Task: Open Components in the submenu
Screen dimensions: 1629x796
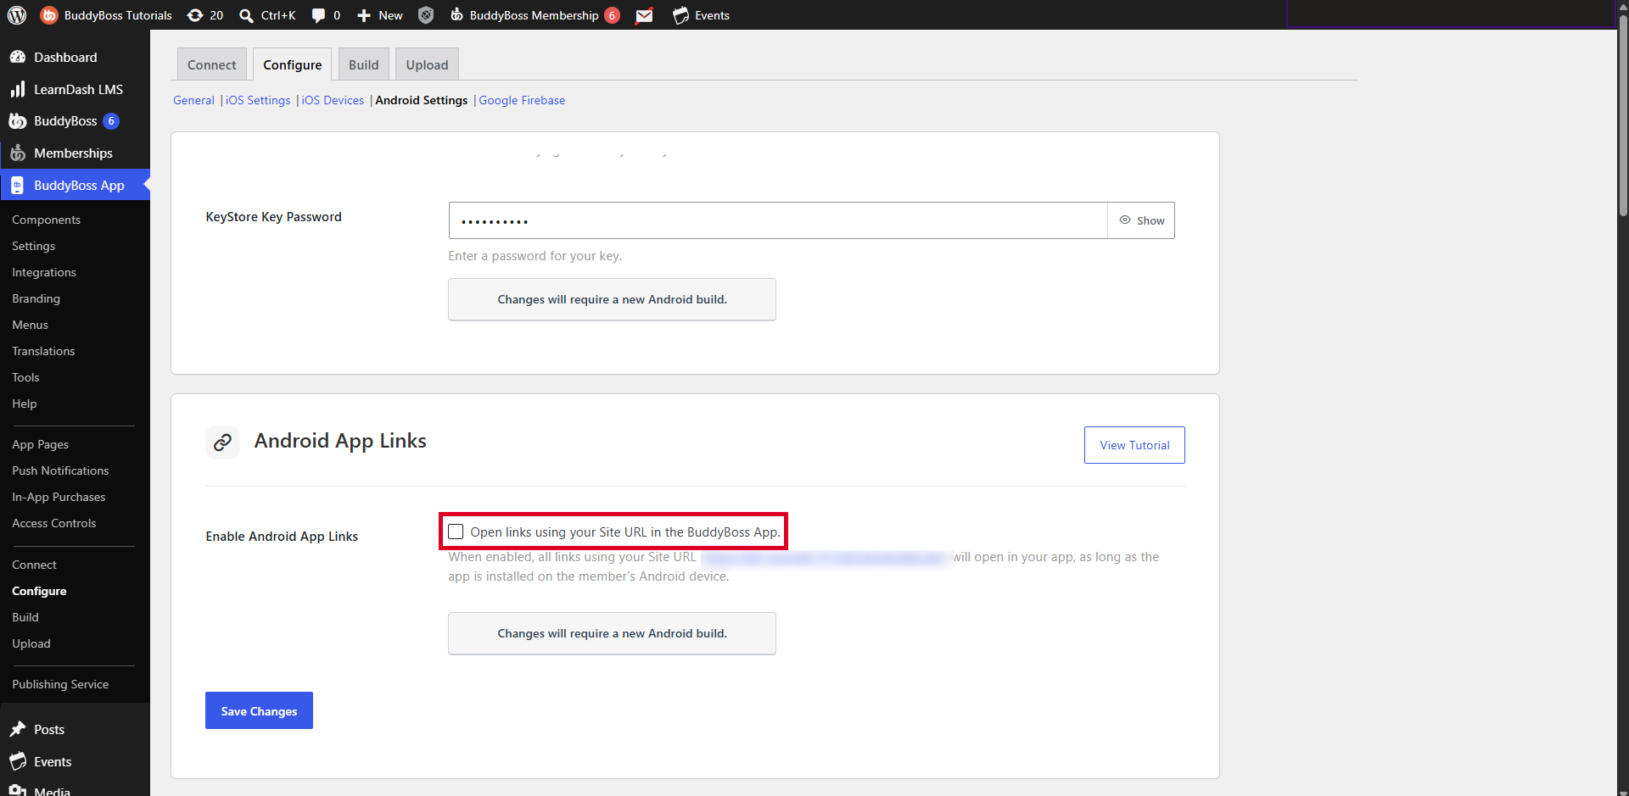Action: tap(46, 220)
